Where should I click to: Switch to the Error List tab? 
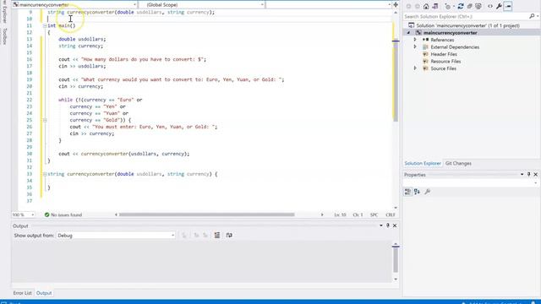tap(23, 293)
